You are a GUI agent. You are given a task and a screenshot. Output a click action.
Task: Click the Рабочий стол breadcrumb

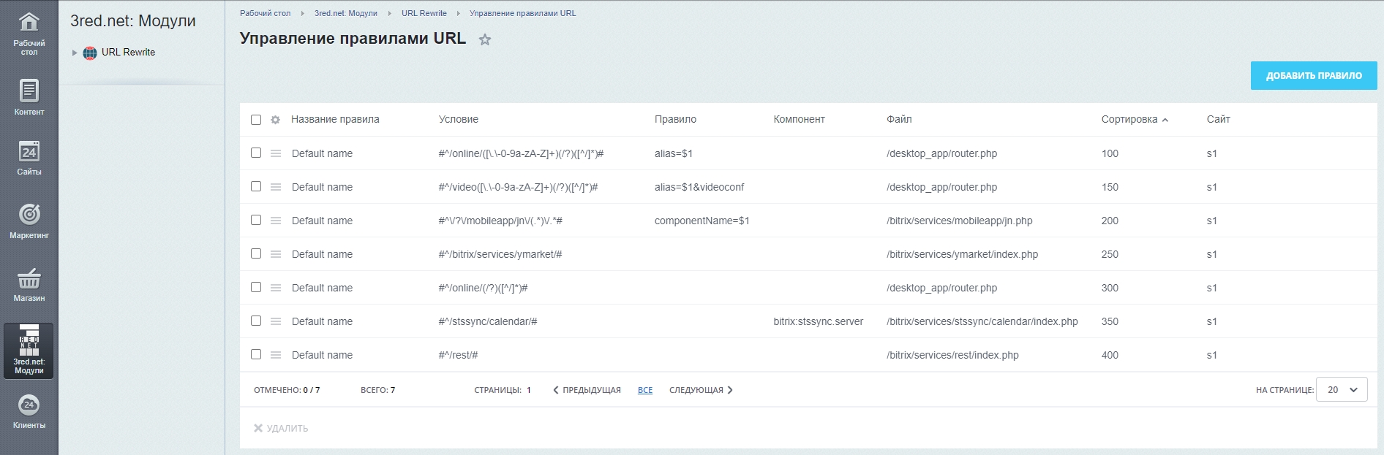[x=265, y=13]
